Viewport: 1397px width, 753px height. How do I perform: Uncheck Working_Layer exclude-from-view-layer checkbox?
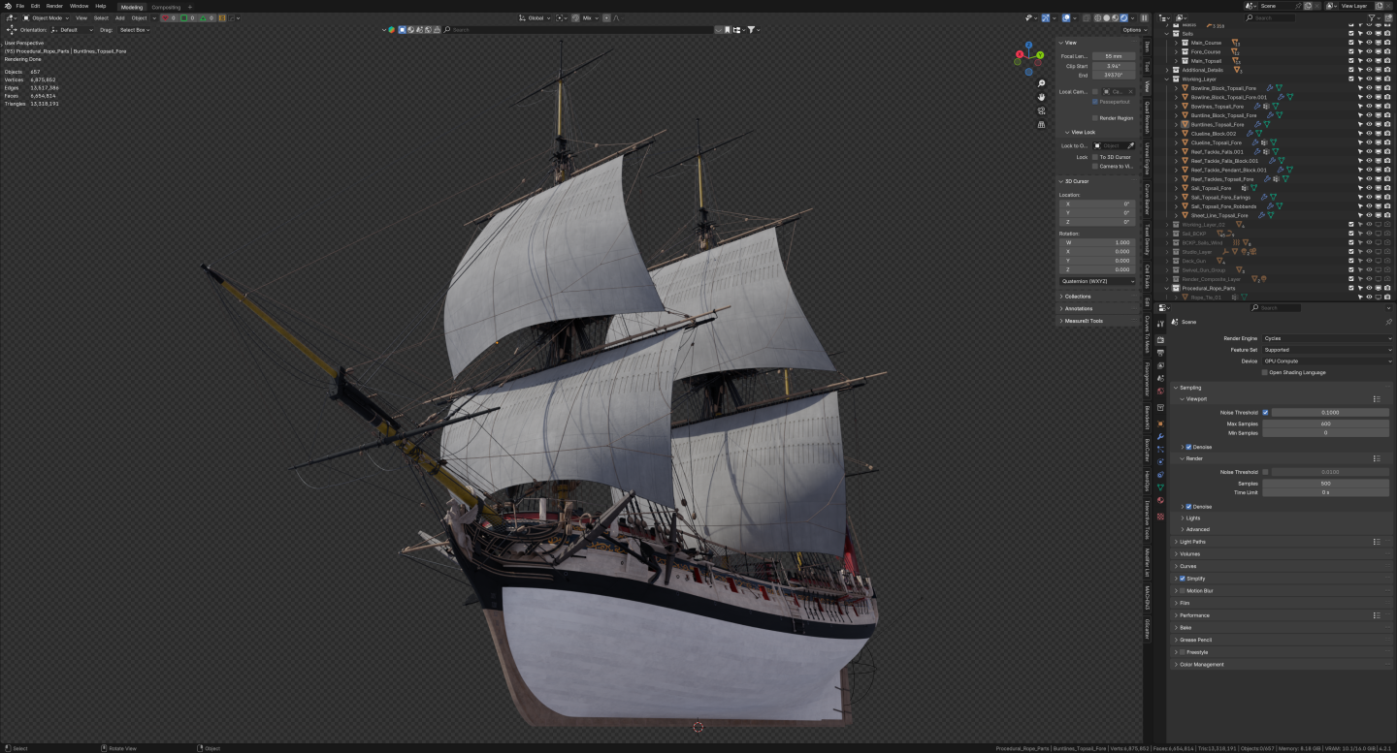[x=1350, y=78]
